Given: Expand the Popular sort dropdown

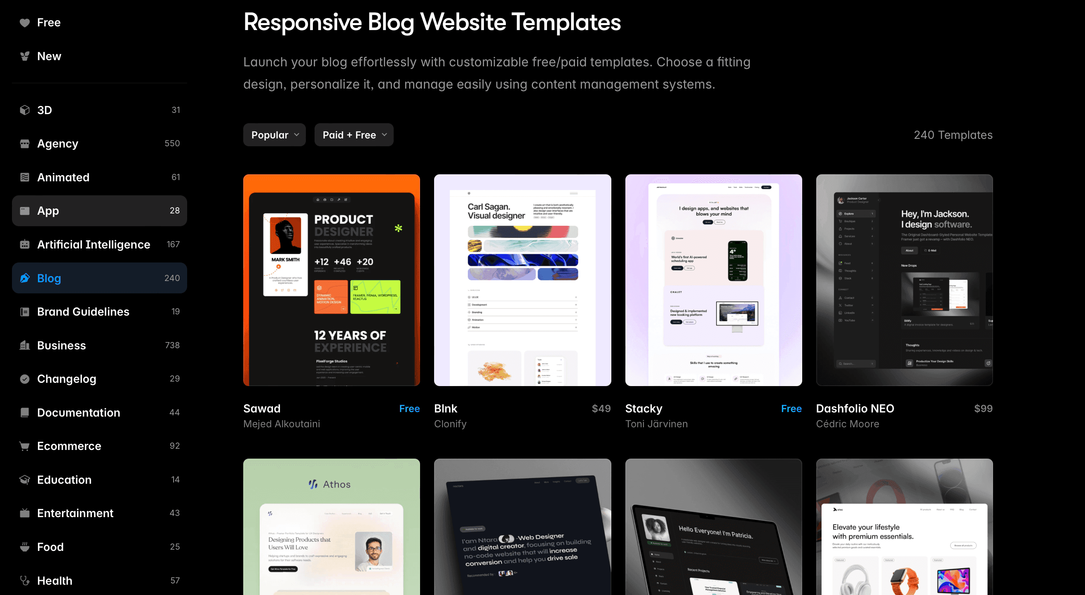Looking at the screenshot, I should click(x=275, y=134).
